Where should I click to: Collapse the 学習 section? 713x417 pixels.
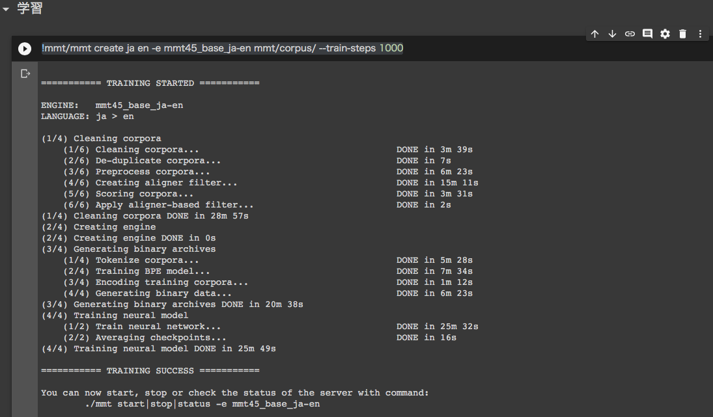click(x=6, y=8)
